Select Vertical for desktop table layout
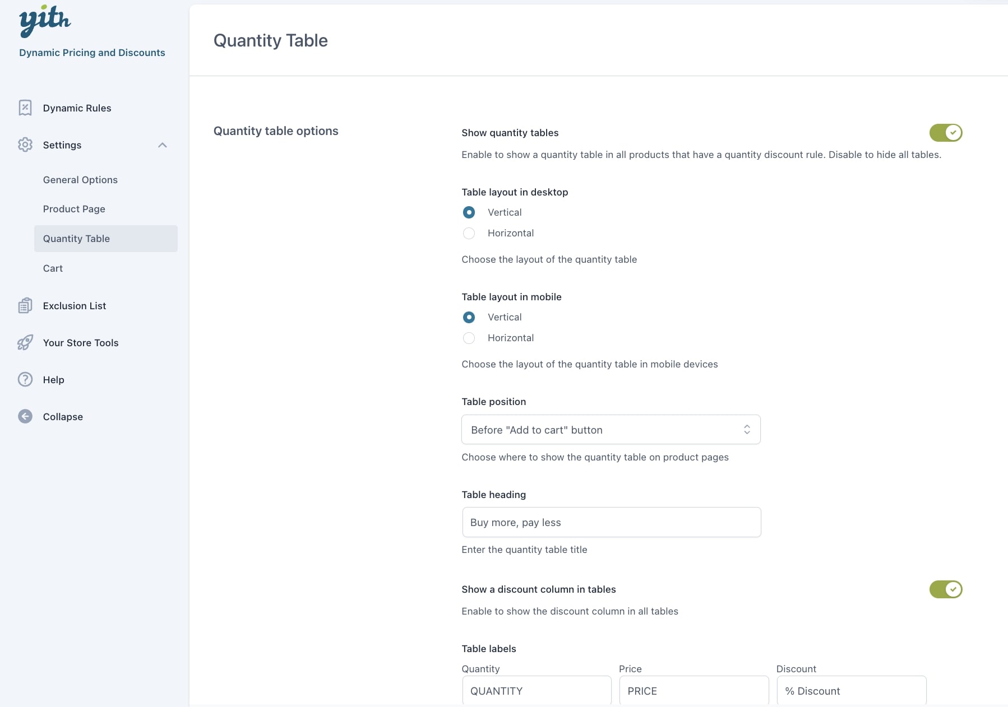This screenshot has width=1008, height=707. pyautogui.click(x=469, y=212)
